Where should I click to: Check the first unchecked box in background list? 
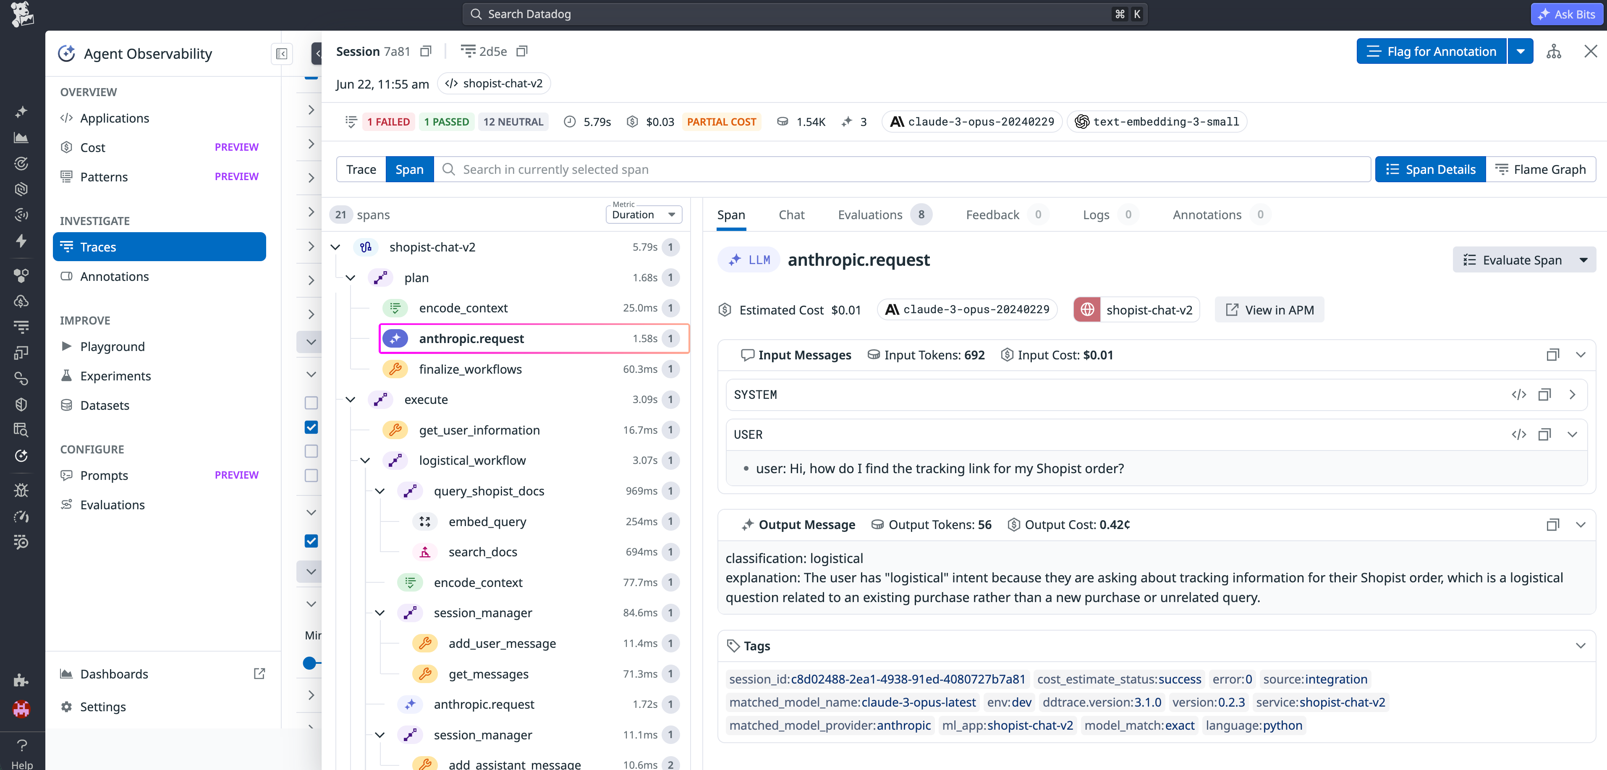311,403
